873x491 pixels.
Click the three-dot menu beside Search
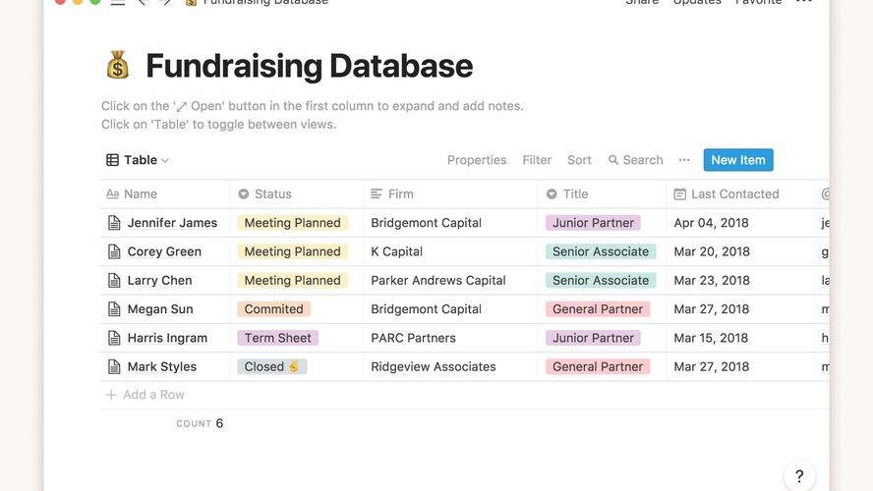click(x=684, y=160)
